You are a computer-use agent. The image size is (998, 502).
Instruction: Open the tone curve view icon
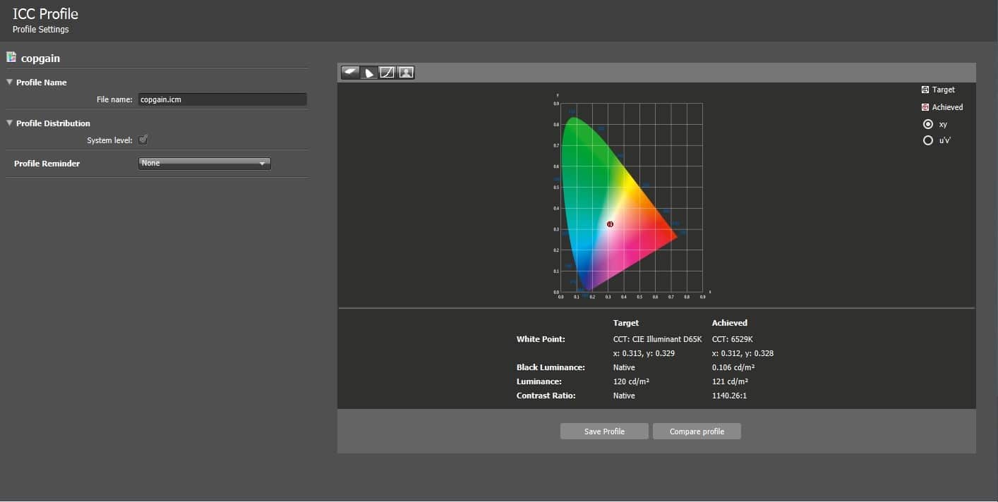387,73
